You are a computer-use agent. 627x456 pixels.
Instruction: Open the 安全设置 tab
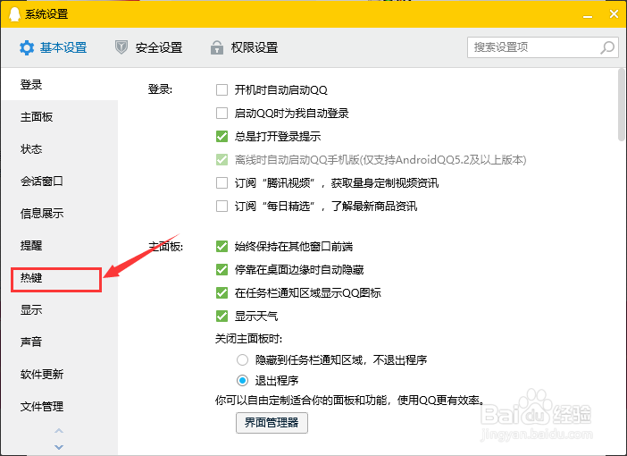[149, 47]
